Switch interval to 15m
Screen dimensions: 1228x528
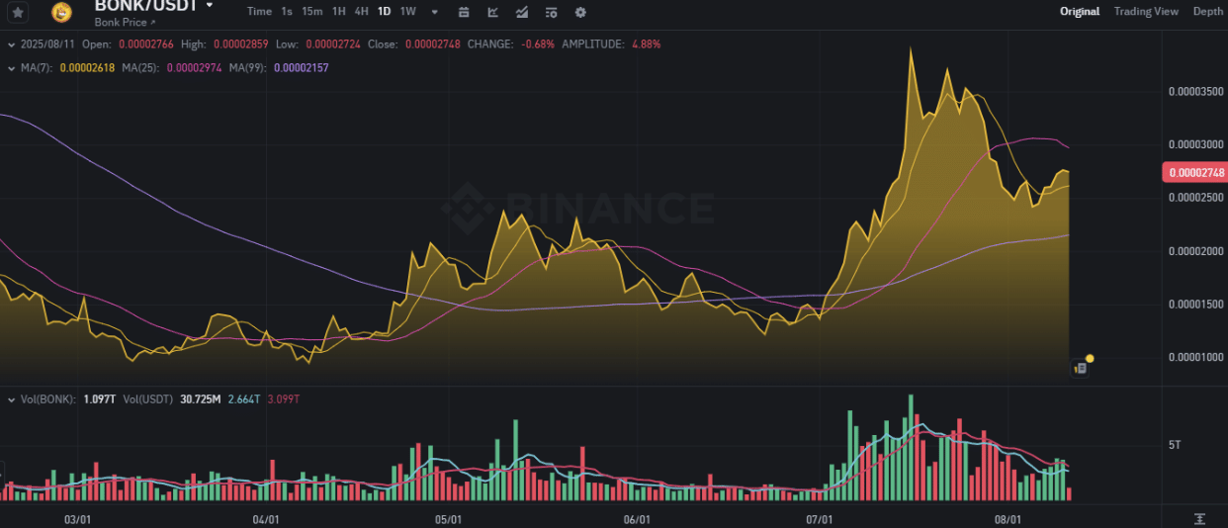tap(312, 12)
